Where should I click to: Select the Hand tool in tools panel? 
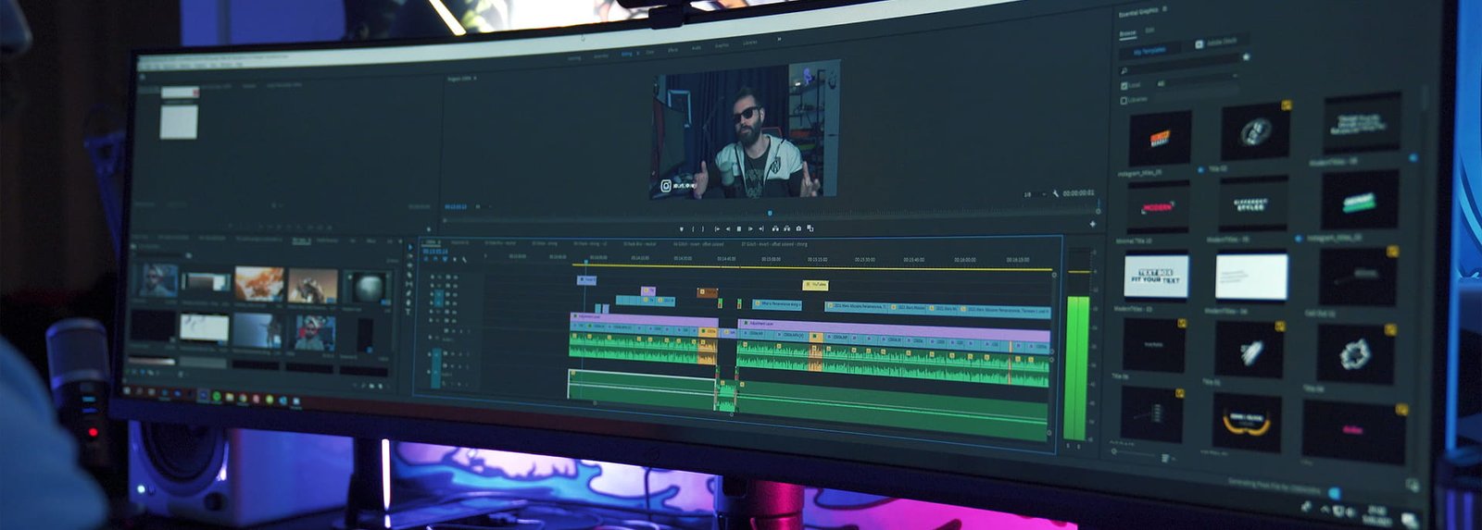tap(408, 302)
